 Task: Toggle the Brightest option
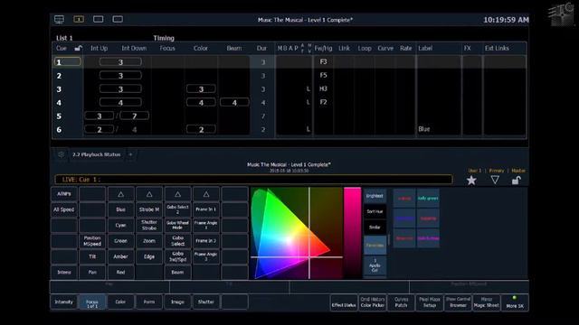pos(375,196)
